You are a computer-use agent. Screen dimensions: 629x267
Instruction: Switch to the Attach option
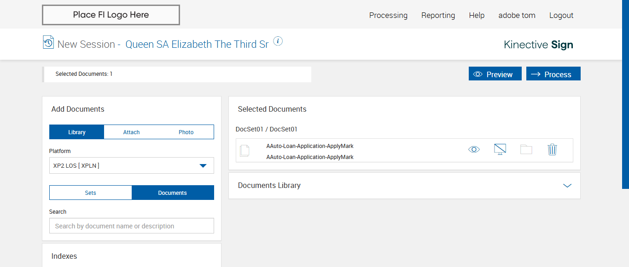pos(131,132)
